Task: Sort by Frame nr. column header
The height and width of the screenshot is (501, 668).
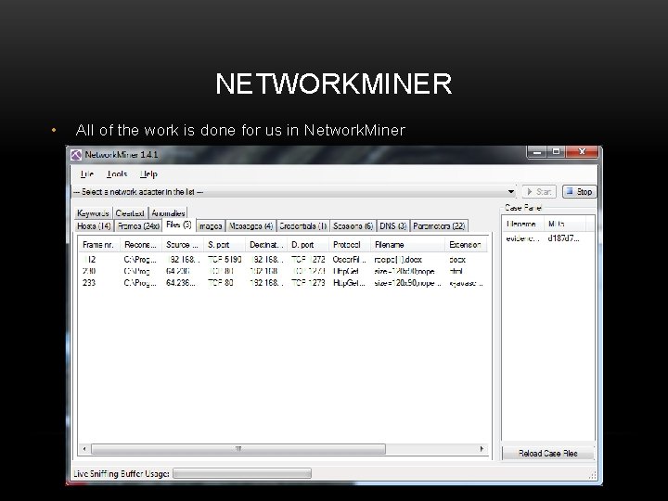Action: point(99,245)
